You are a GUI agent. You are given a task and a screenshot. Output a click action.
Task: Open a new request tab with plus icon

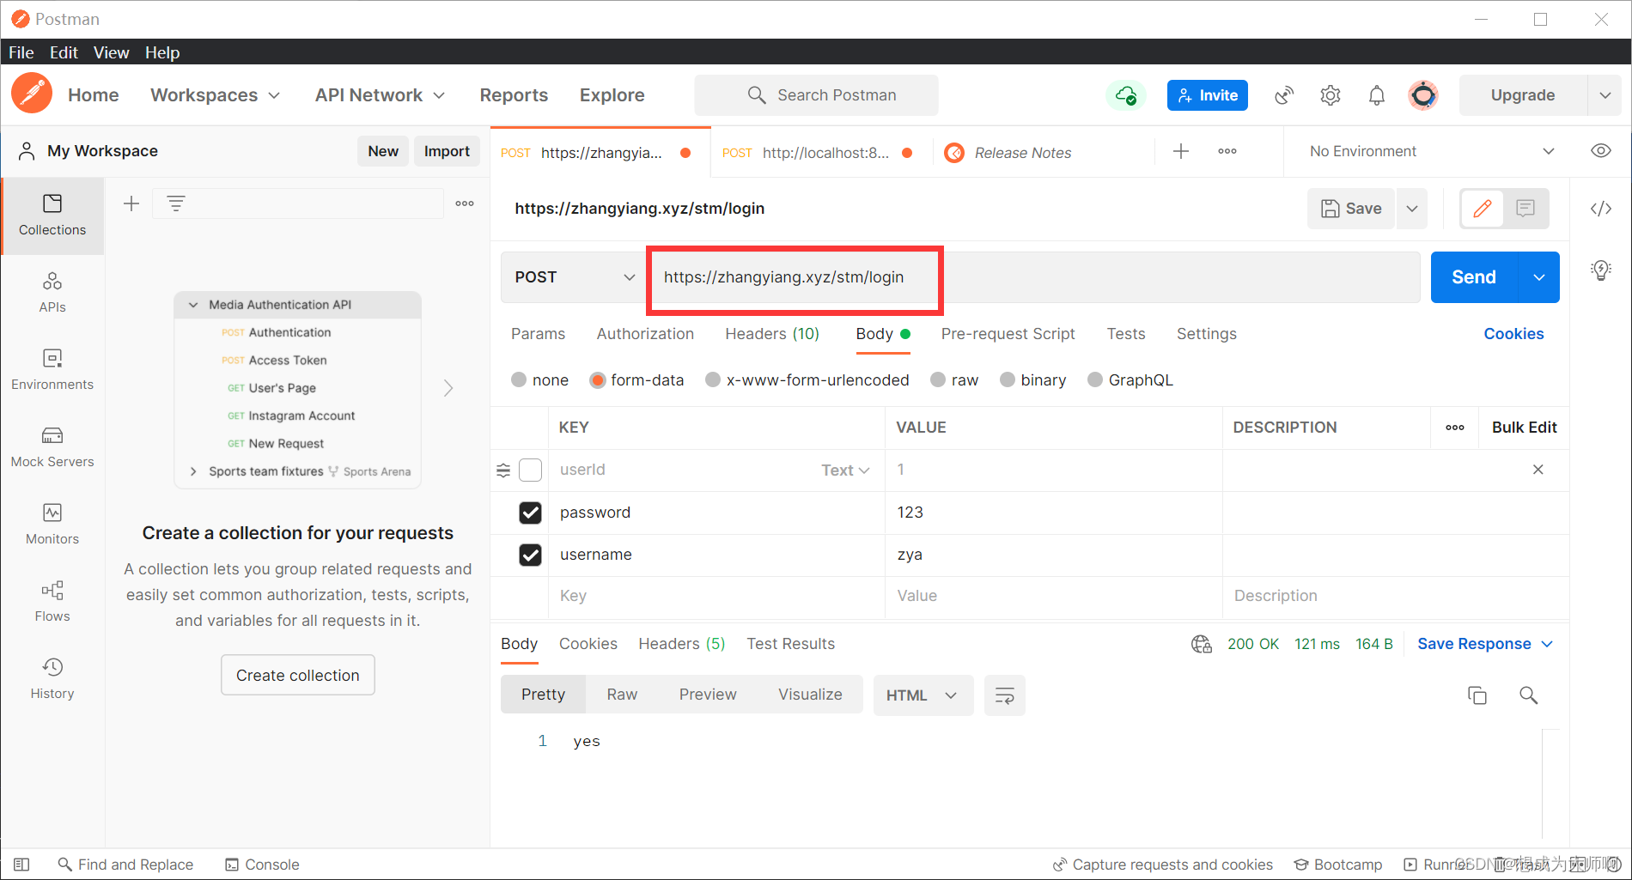pos(1181,152)
